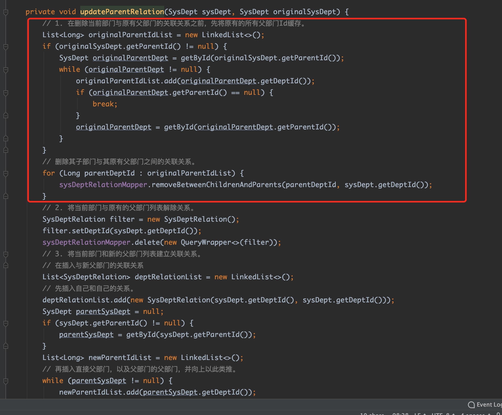Click 'filter.setDeptId' statement
The height and width of the screenshot is (415, 502).
[122, 231]
